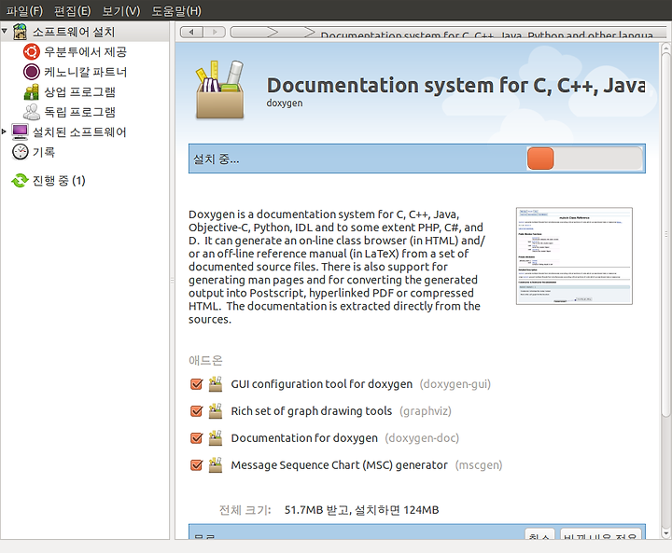672x553 pixels.
Task: Click the installation progress bar
Action: click(584, 159)
